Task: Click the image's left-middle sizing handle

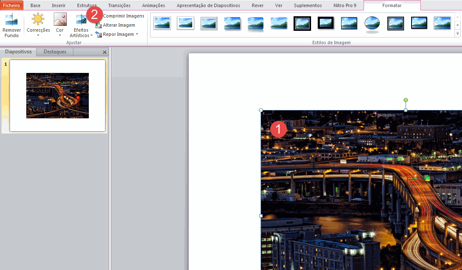Action: tap(261, 216)
